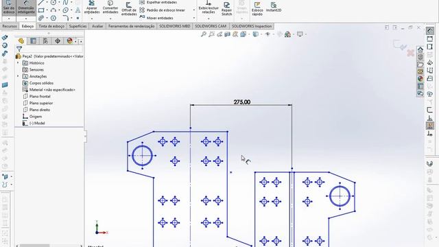Switch to the Avaliar tab
Image resolution: width=439 pixels, height=247 pixels.
97,26
